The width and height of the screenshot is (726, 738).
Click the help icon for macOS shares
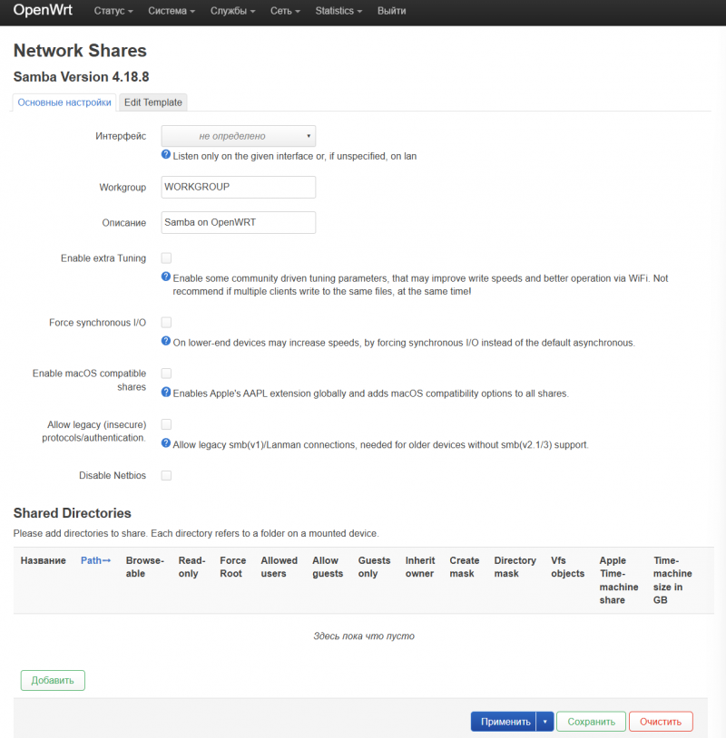point(166,393)
